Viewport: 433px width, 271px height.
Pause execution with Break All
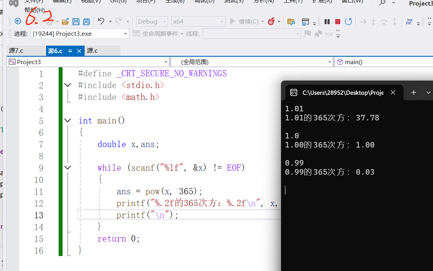click(x=327, y=22)
